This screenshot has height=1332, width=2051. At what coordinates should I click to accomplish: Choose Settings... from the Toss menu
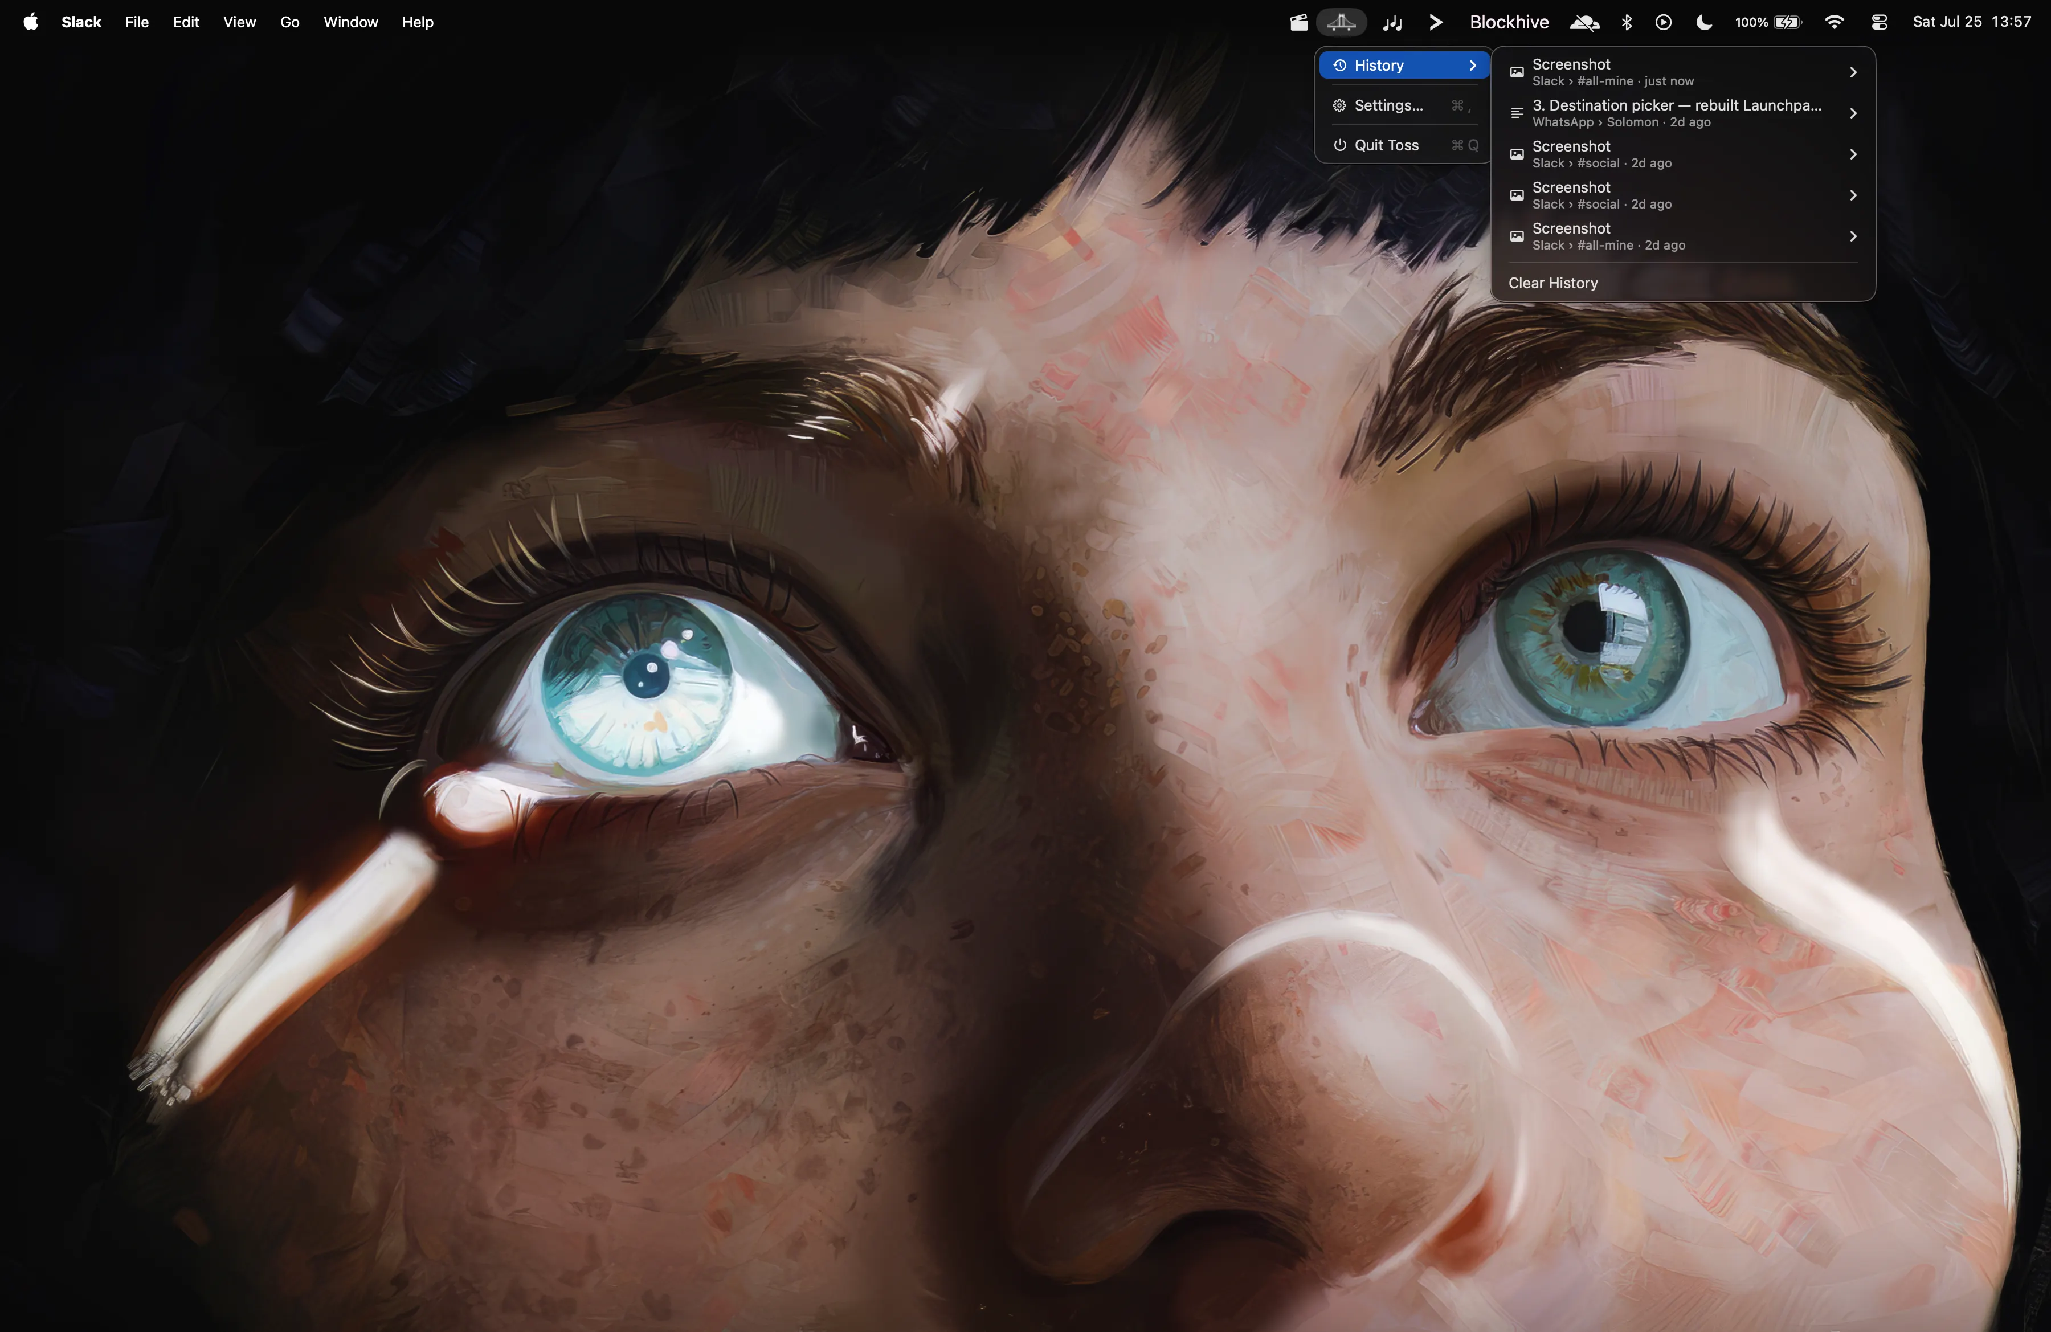1404,105
